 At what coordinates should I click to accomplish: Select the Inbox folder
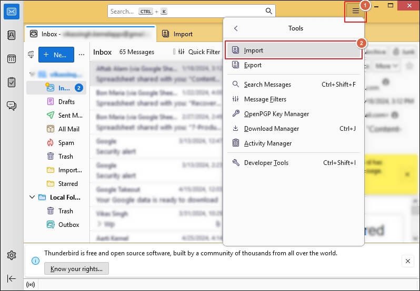[56, 88]
